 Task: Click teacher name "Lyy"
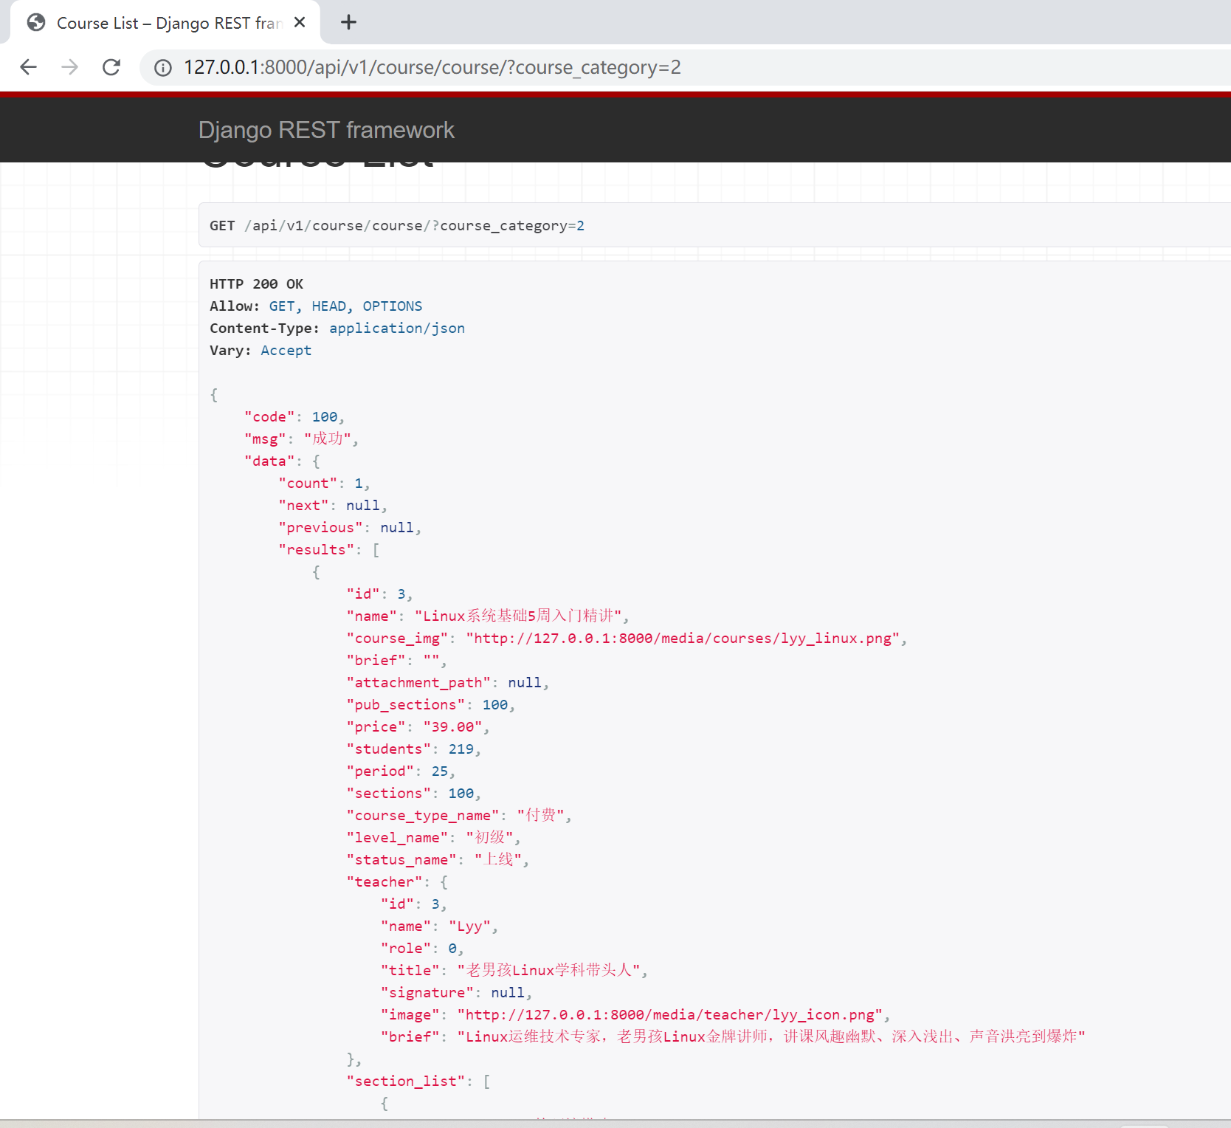[x=470, y=926]
